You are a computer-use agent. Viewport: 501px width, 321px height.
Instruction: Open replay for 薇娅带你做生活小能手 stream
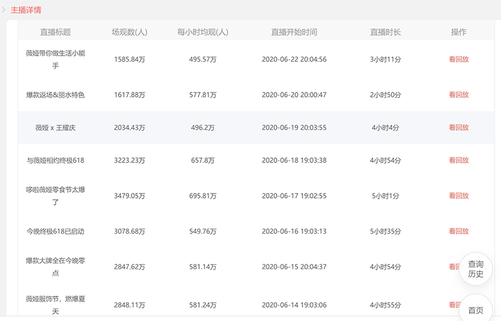pyautogui.click(x=458, y=59)
